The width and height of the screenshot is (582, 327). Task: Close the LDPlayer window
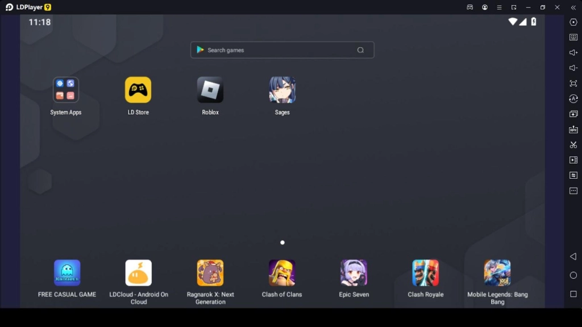pos(557,7)
